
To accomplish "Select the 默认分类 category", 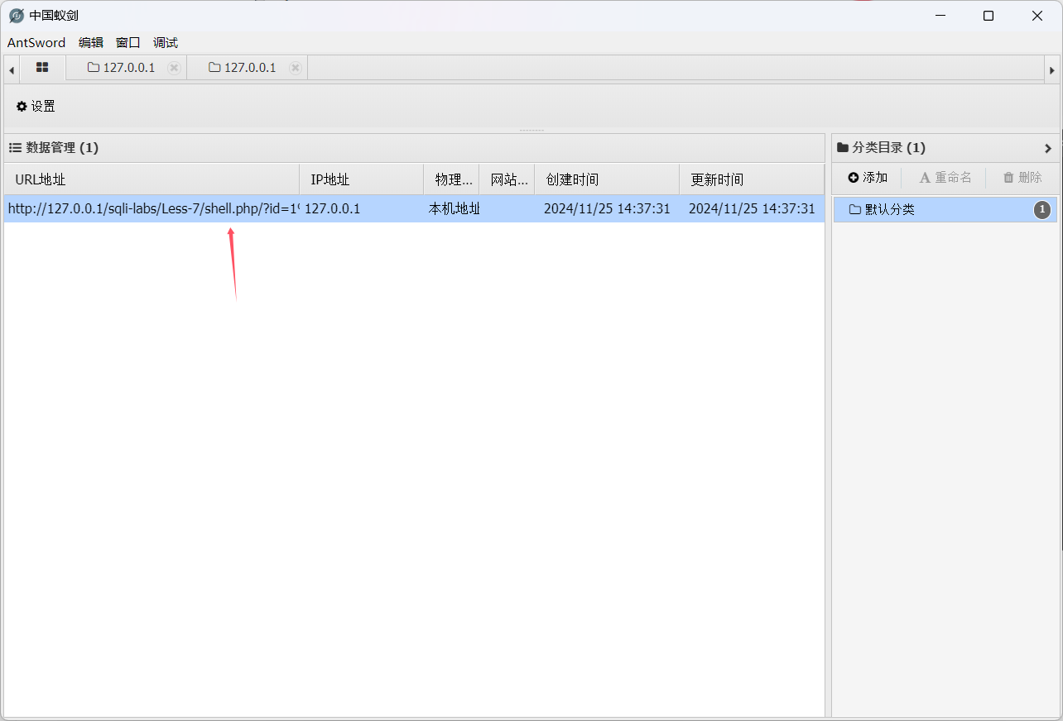I will (x=945, y=210).
